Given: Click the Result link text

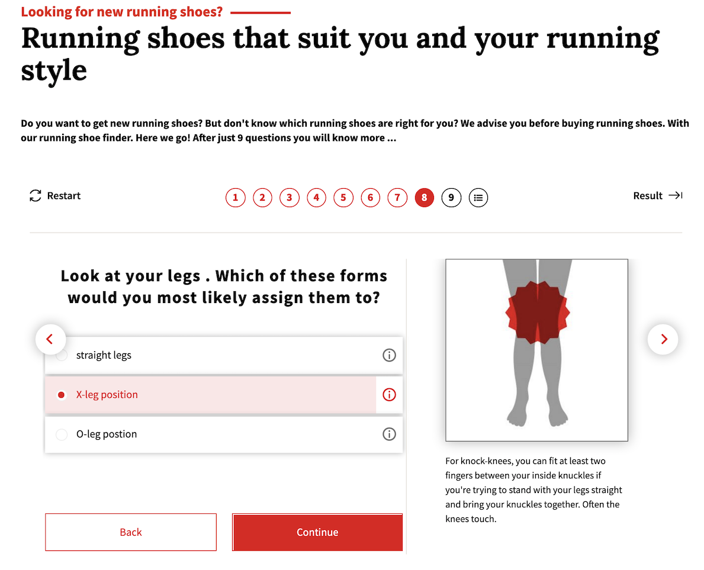Looking at the screenshot, I should point(648,196).
